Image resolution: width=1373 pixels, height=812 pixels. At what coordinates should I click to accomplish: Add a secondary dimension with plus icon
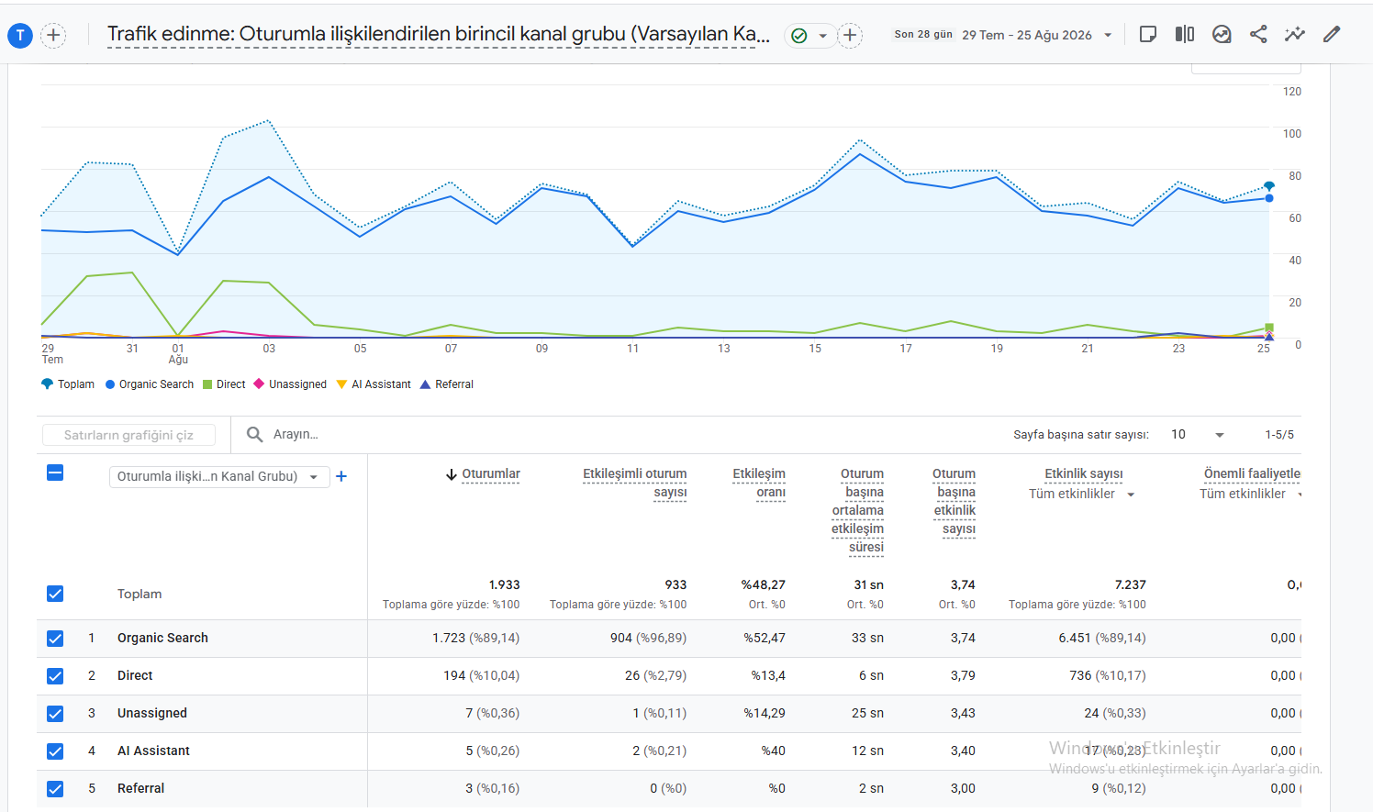pyautogui.click(x=341, y=476)
